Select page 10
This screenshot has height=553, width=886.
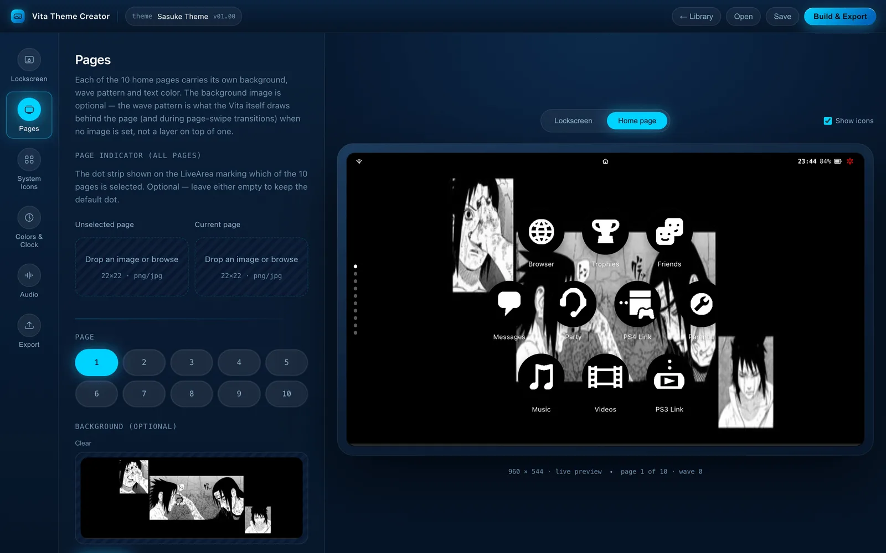tap(286, 394)
